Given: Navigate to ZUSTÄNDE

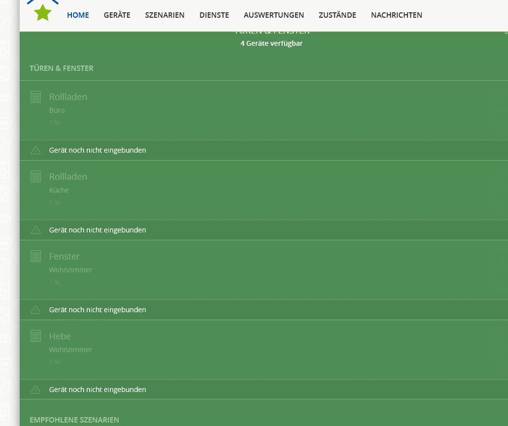Looking at the screenshot, I should [x=337, y=15].
